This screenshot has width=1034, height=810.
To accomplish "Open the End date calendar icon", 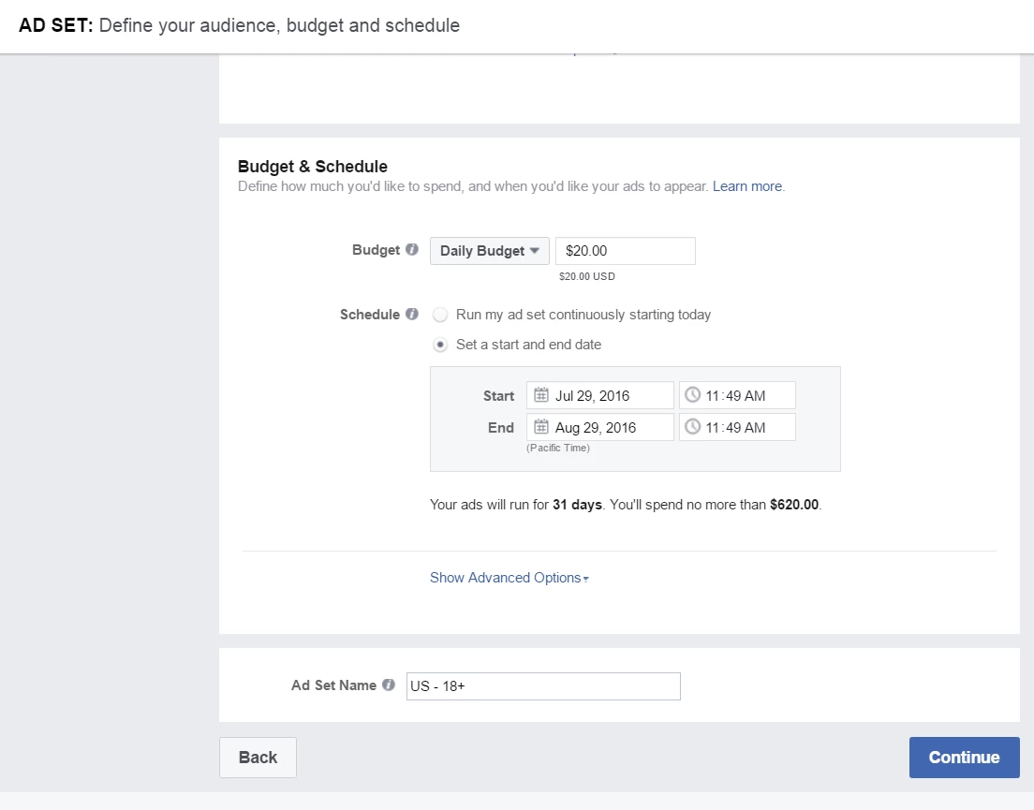I will click(541, 427).
